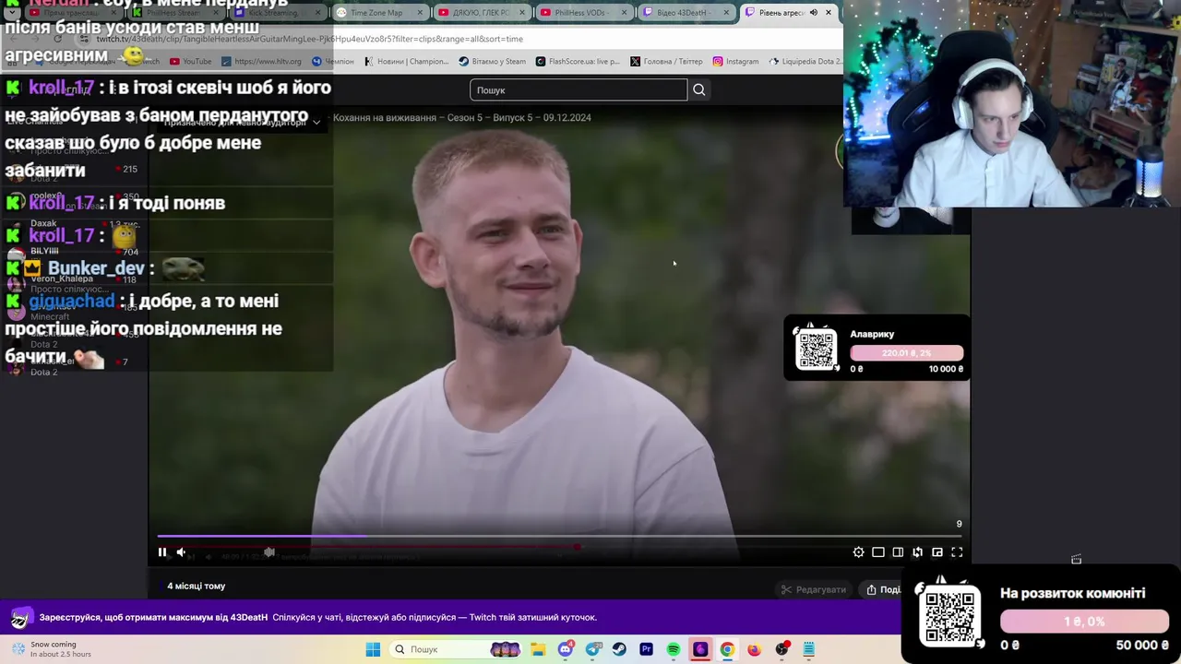Open Premiere Pro from the taskbar

coord(646,649)
